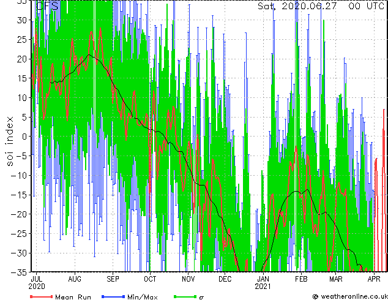Screen dimensions: 388x300
Task: Click the red Mean Run legend line
Action: point(42,296)
